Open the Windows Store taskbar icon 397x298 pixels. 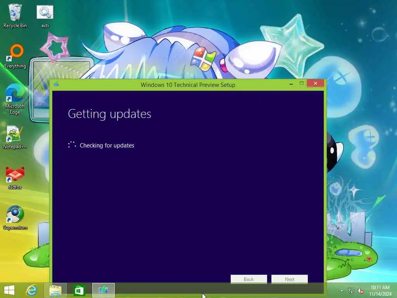[x=79, y=290]
